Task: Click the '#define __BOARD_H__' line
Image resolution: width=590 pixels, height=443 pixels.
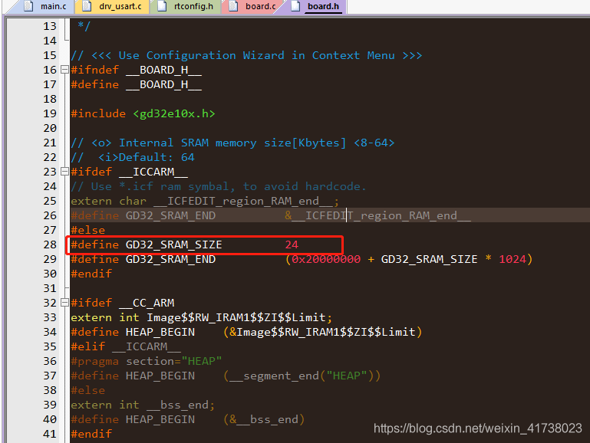Action: pyautogui.click(x=137, y=84)
